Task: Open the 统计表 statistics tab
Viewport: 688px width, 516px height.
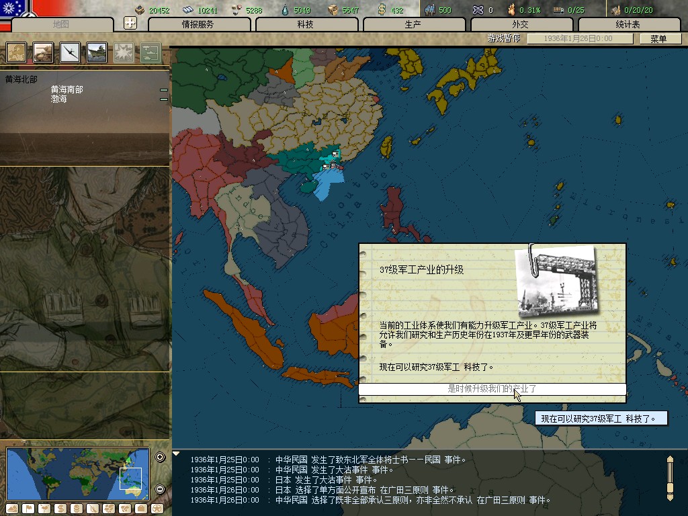Action: pos(629,24)
